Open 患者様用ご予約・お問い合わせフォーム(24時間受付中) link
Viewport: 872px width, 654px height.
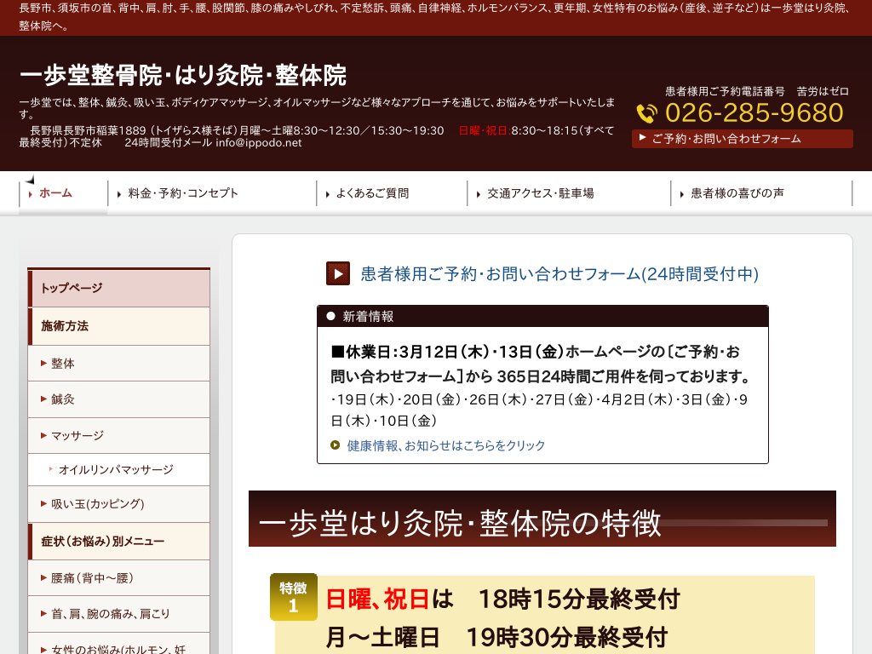[x=559, y=273]
